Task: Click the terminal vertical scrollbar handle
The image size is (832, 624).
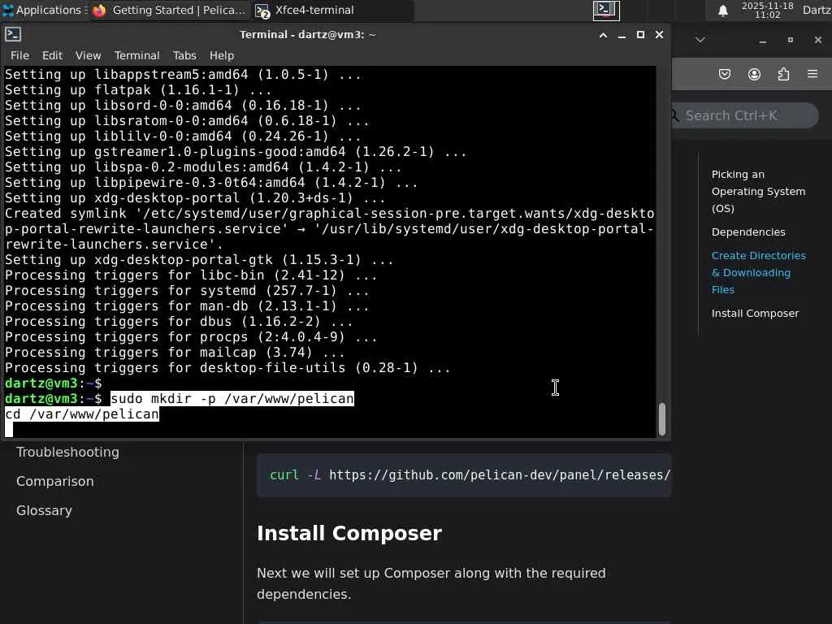Action: [x=661, y=419]
